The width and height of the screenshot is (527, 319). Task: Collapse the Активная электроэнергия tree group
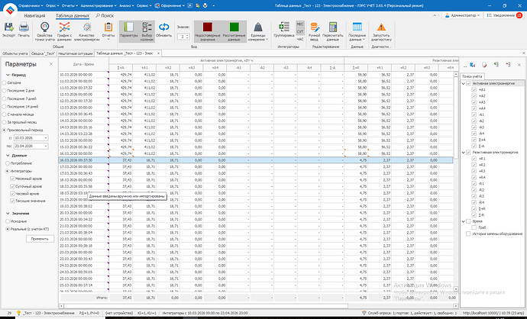(x=463, y=83)
